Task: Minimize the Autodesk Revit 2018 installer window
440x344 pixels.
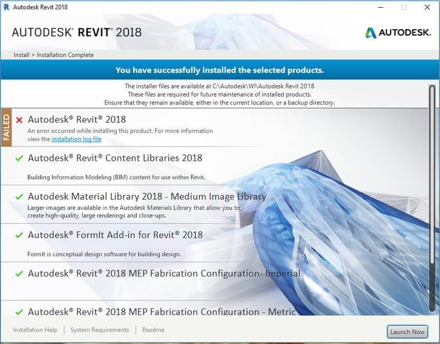Action: click(379, 7)
